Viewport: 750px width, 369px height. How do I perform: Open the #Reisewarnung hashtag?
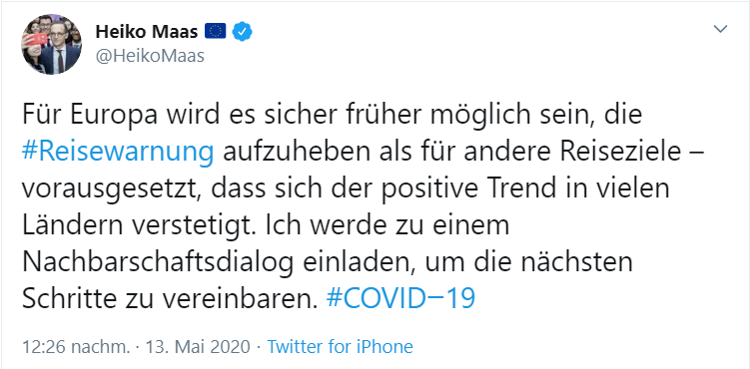tap(118, 153)
